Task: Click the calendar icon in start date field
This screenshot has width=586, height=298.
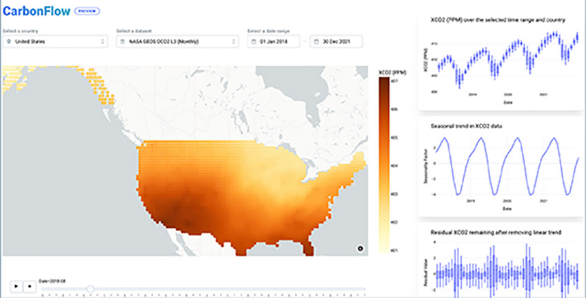Action: point(254,42)
